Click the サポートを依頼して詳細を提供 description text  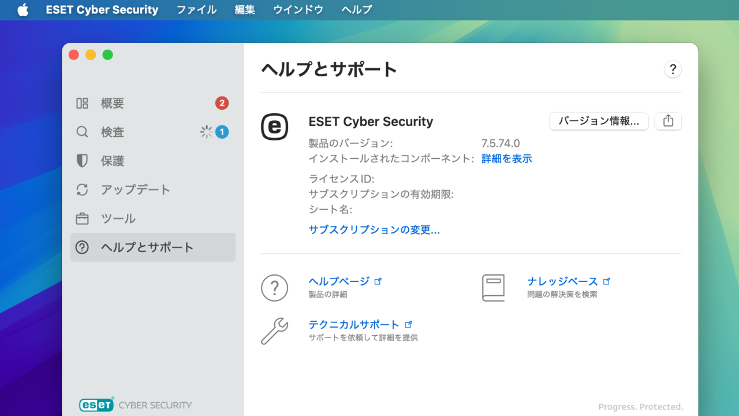click(363, 337)
